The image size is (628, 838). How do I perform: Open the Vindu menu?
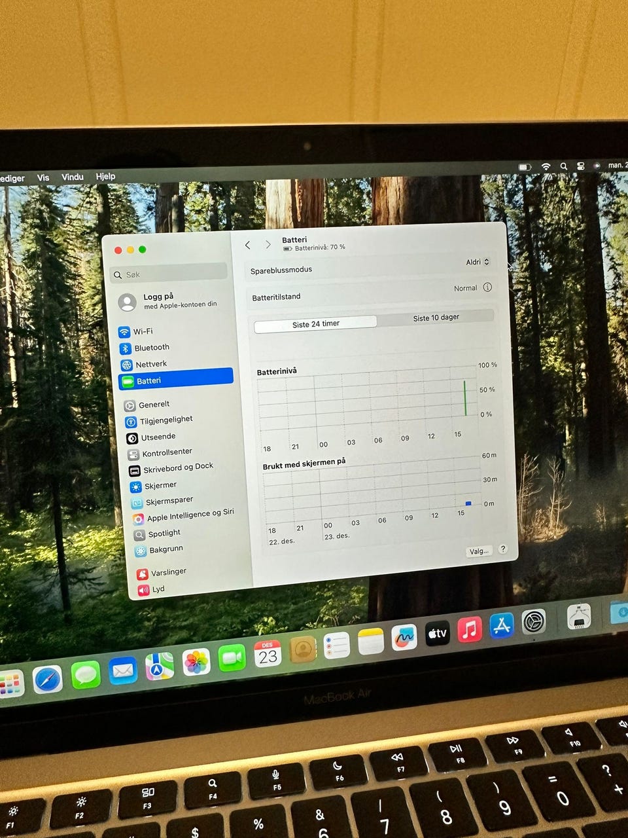(x=73, y=177)
